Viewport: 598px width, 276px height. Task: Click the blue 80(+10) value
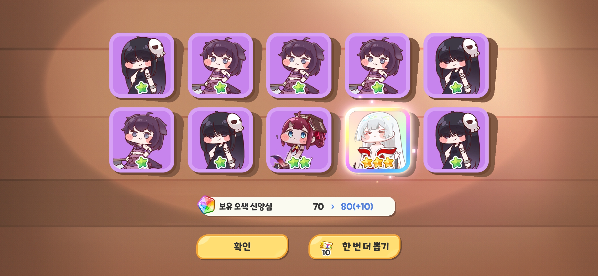(x=357, y=206)
